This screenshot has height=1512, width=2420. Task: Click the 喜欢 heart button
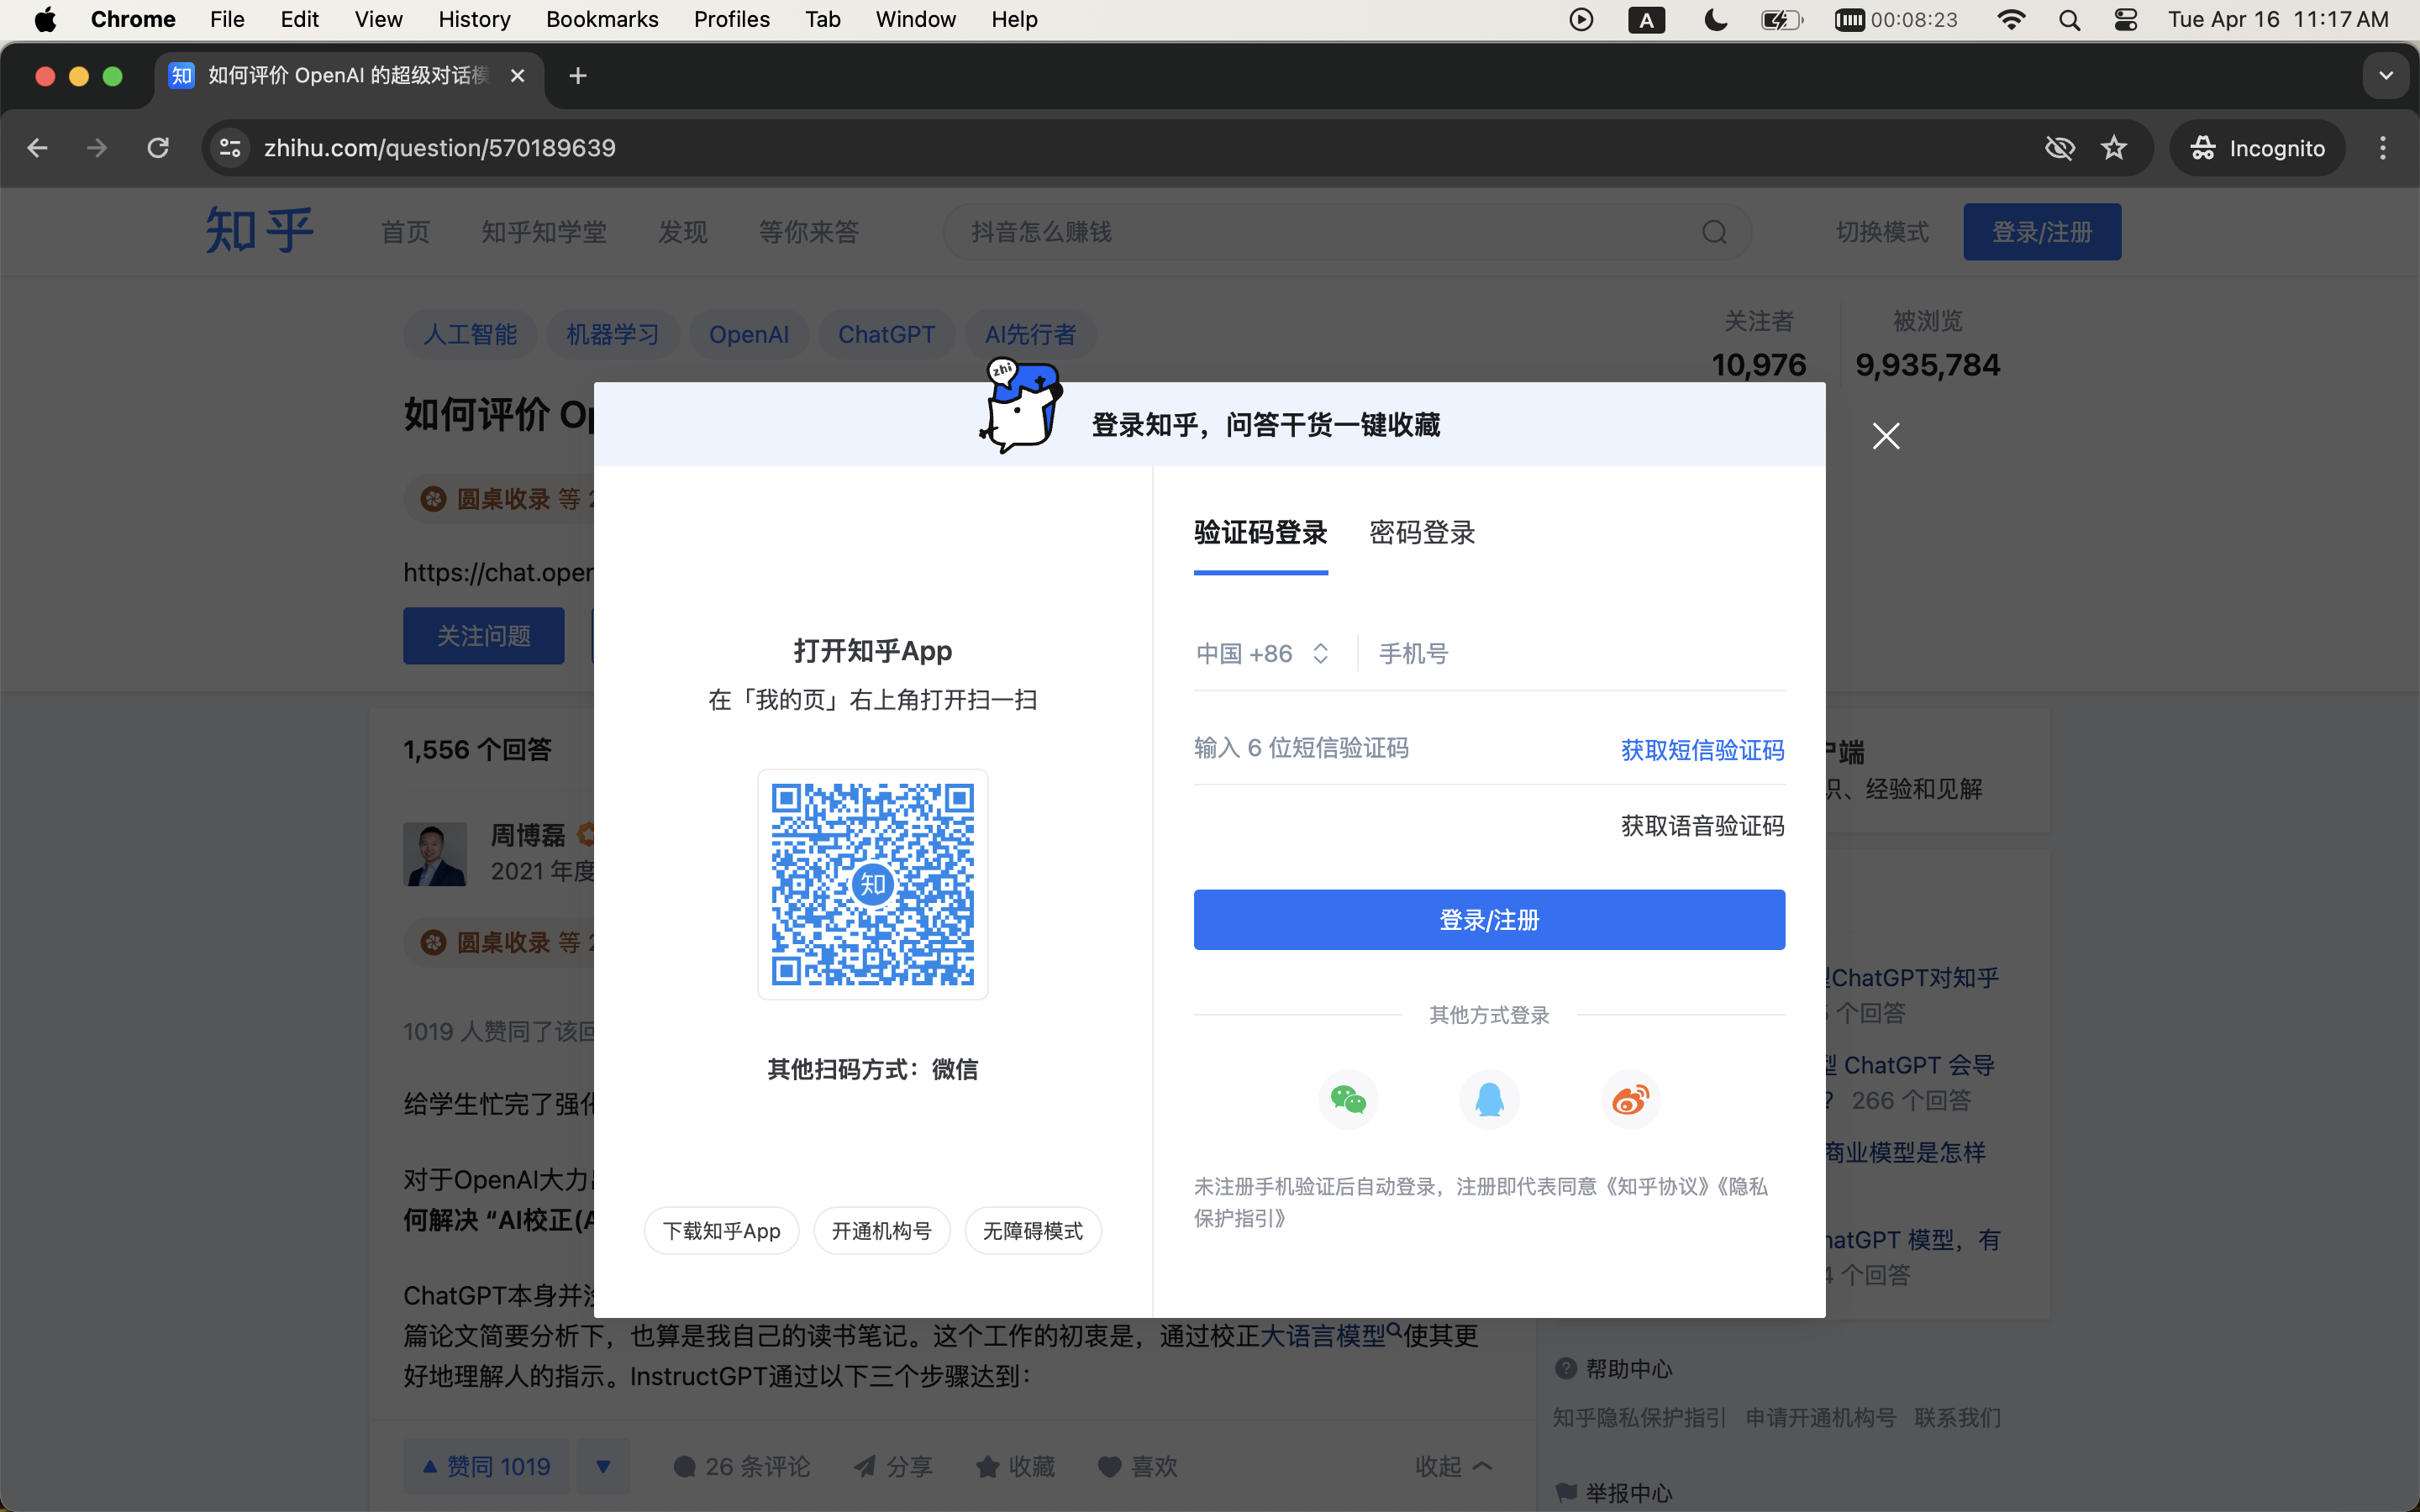coord(1138,1466)
